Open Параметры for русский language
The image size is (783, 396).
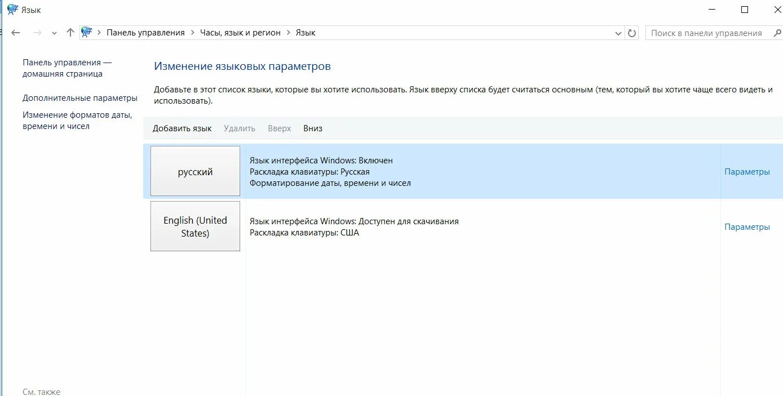coord(747,171)
